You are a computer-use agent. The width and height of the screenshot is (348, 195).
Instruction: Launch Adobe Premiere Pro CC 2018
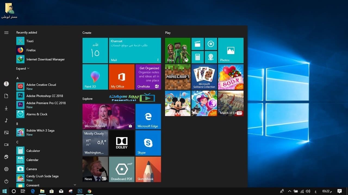pyautogui.click(x=45, y=105)
